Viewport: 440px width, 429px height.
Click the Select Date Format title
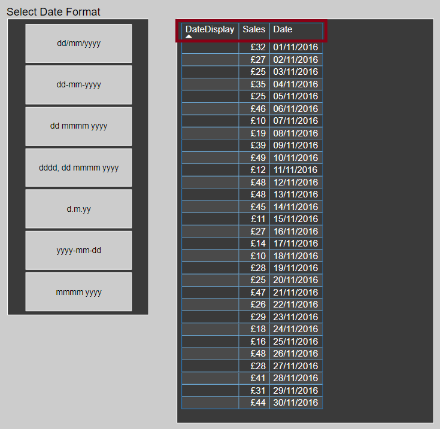tap(53, 12)
